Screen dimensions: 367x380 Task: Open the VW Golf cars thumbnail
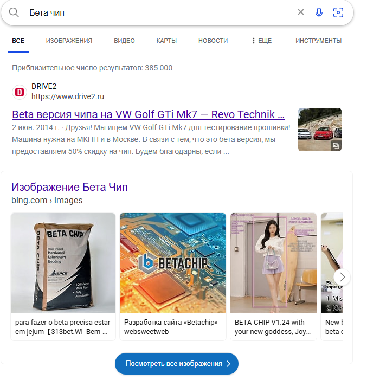click(x=320, y=130)
